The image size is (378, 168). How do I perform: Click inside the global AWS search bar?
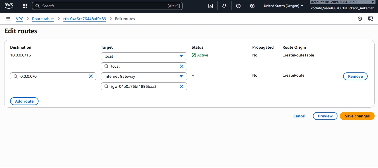[x=107, y=6]
